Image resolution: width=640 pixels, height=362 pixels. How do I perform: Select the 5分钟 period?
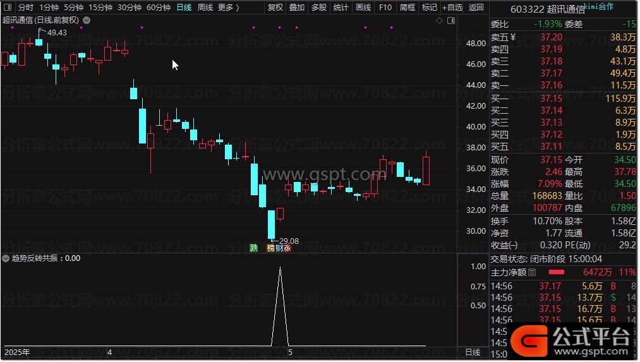coord(73,8)
